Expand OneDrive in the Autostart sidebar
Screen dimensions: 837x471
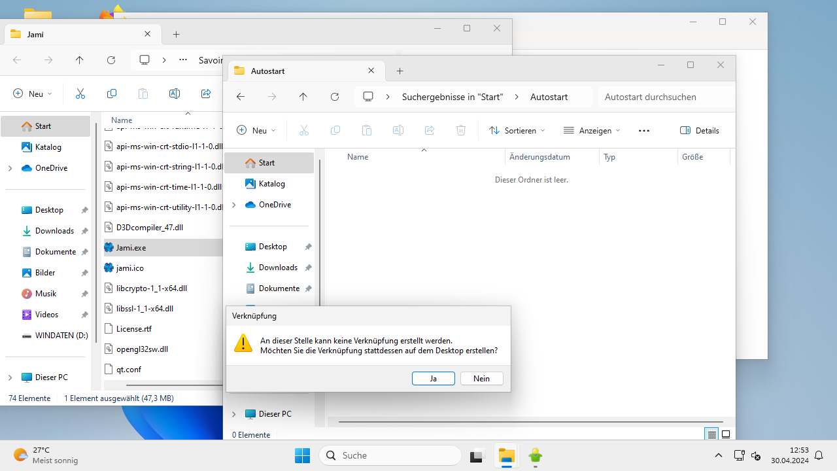[233, 205]
